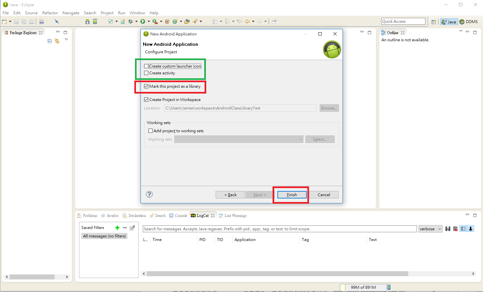The height and width of the screenshot is (292, 483).
Task: Click the lint check checkbox toolbar icon
Action: pyautogui.click(x=111, y=21)
